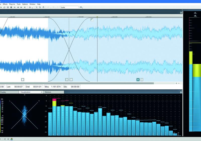Stop playback with the Stop button
The width and height of the screenshot is (201, 141).
point(11,7)
